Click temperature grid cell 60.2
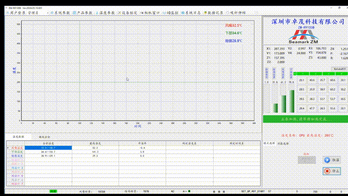Viewport: 348px width, 196px height. [x=333, y=89]
